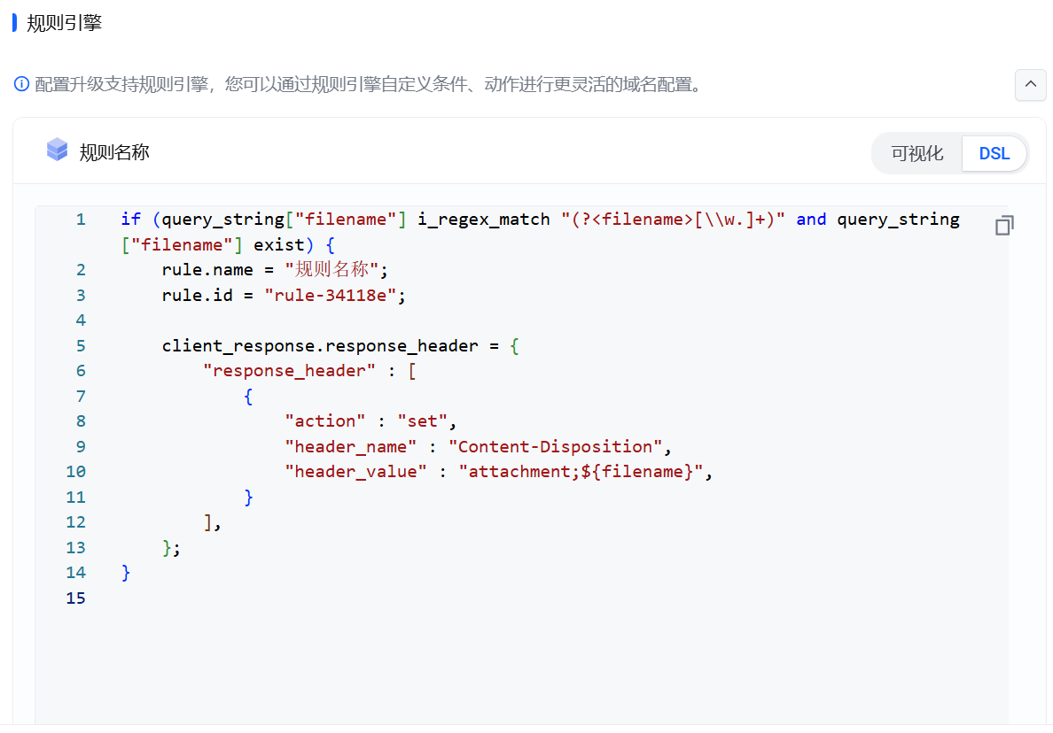Click client_response.response_header on line 5
This screenshot has height=733, width=1053.
pos(320,346)
